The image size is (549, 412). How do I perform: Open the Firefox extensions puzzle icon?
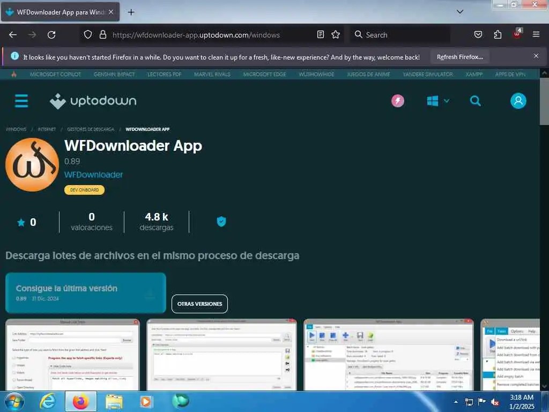(498, 34)
